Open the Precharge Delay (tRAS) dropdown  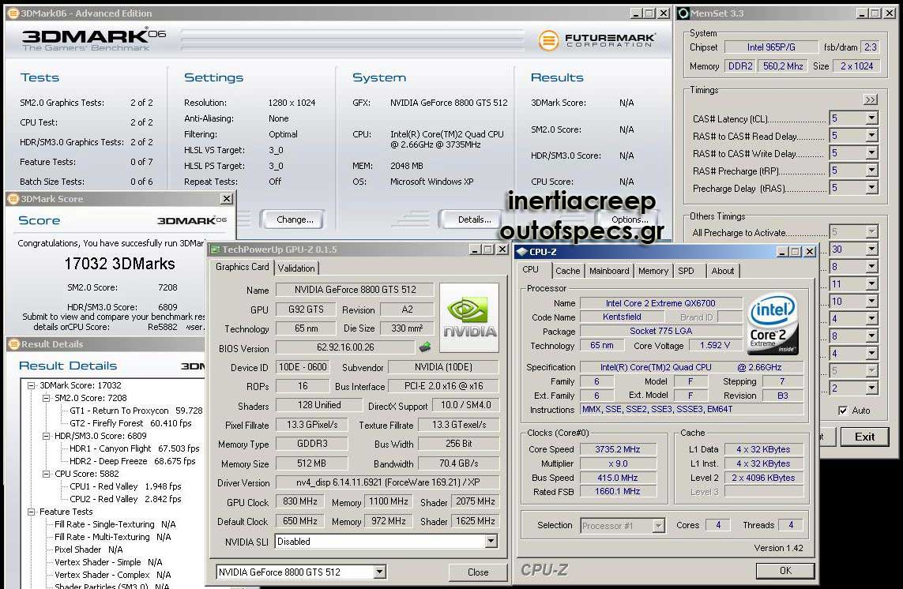(872, 188)
